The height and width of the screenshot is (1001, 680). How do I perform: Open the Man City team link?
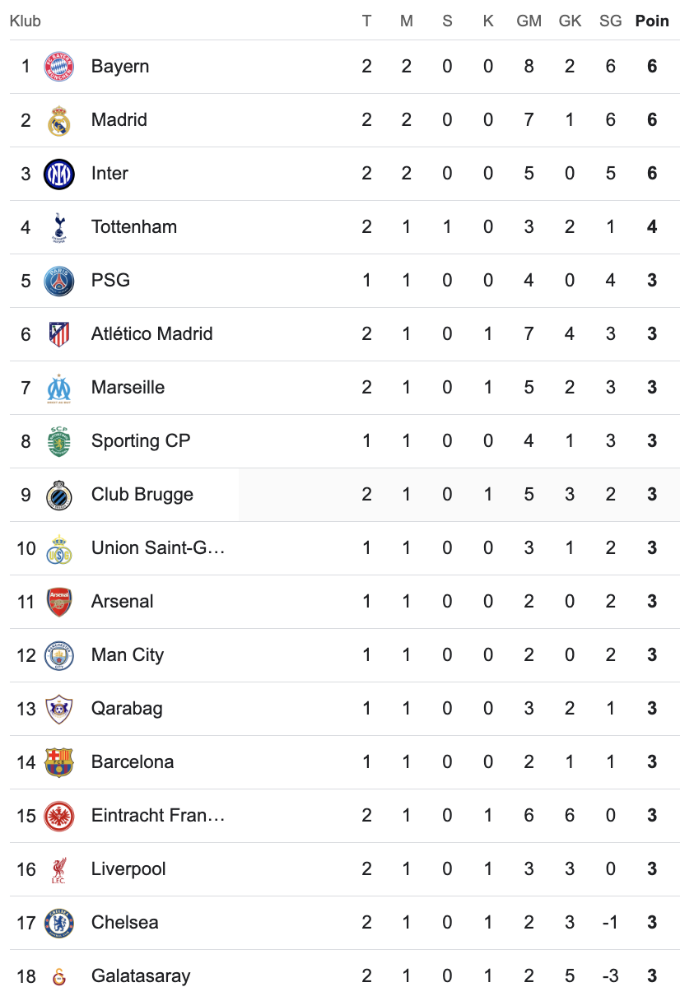point(128,655)
